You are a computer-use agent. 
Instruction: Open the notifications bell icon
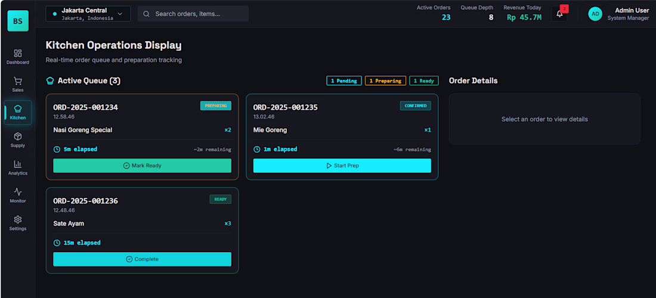pyautogui.click(x=559, y=14)
